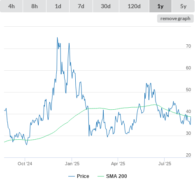
Task: Click the 20 value label on the y-axis
Action: (x=188, y=155)
